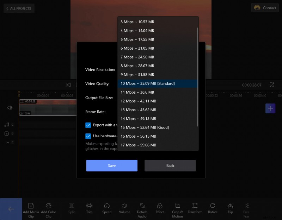Choose 6 Mbps bitrate option
The image size is (282, 220).
pos(137,48)
